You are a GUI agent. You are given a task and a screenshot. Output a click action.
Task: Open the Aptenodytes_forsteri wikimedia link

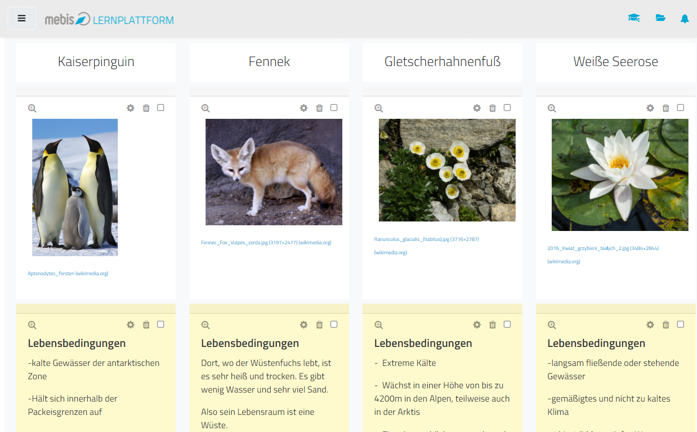pyautogui.click(x=68, y=274)
